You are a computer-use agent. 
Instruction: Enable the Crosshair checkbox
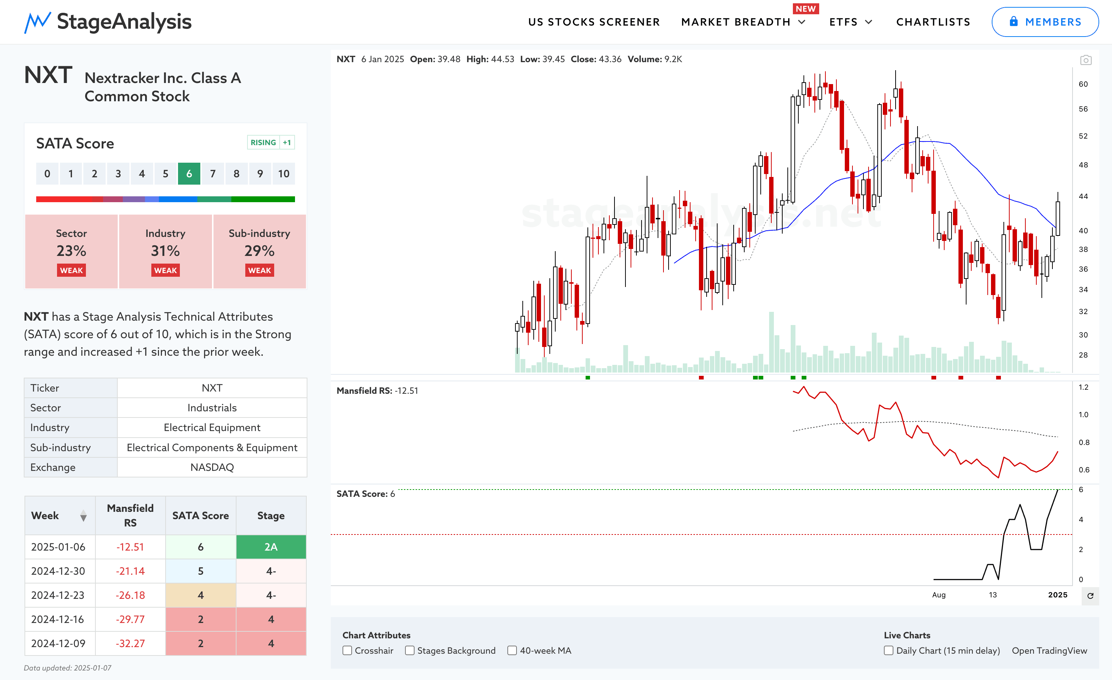pos(347,650)
